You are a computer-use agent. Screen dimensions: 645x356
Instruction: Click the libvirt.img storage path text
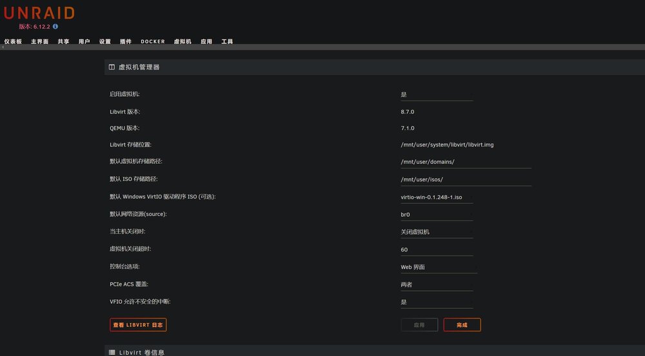pos(447,144)
